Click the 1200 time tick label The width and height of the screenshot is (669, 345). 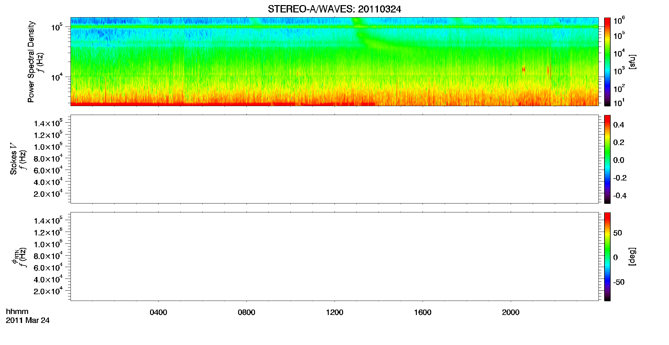[x=334, y=312]
